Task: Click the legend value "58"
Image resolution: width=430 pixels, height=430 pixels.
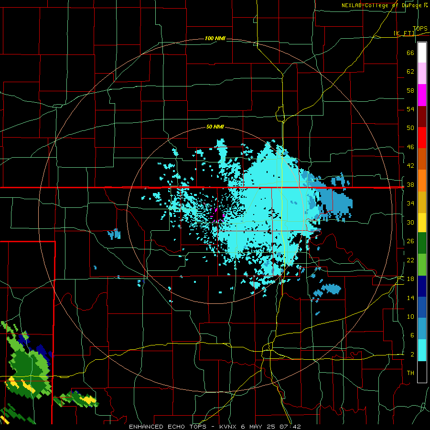Action: [x=410, y=90]
